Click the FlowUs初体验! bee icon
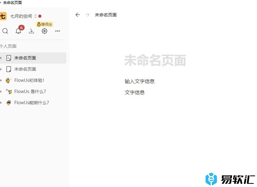 [x=8, y=80]
